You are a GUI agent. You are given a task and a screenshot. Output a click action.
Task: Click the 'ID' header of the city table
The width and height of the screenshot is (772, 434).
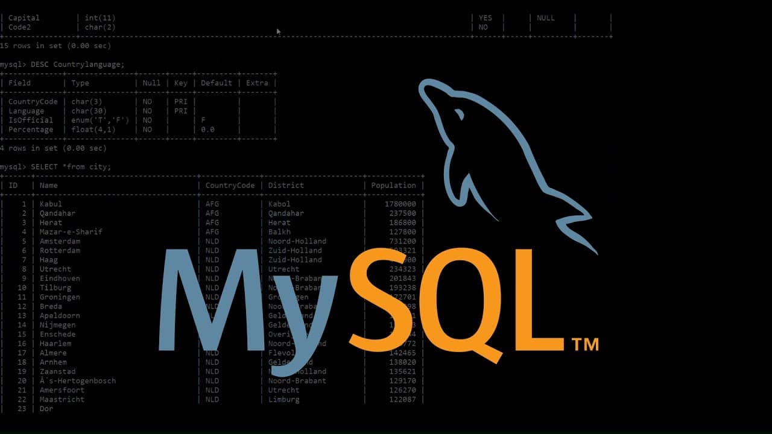coord(13,186)
